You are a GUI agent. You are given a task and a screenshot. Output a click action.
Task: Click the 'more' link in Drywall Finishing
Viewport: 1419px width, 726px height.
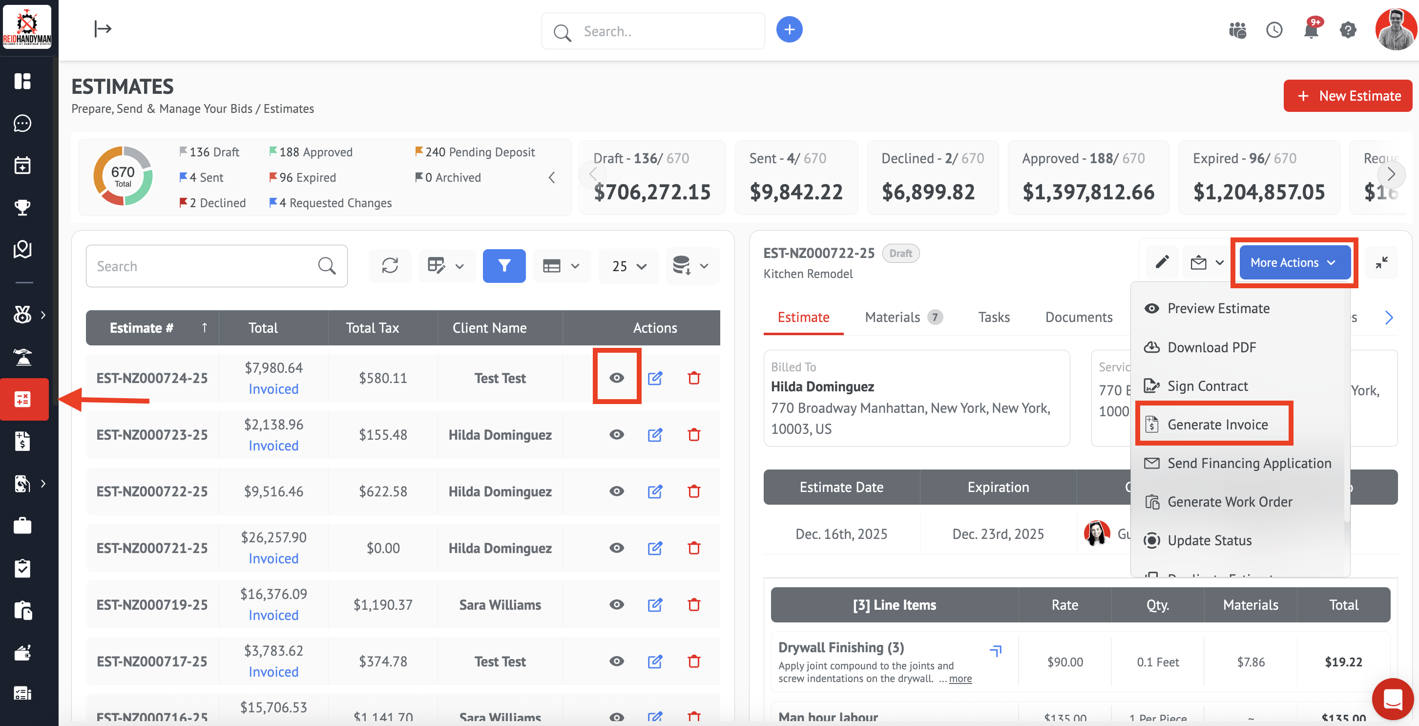(960, 679)
